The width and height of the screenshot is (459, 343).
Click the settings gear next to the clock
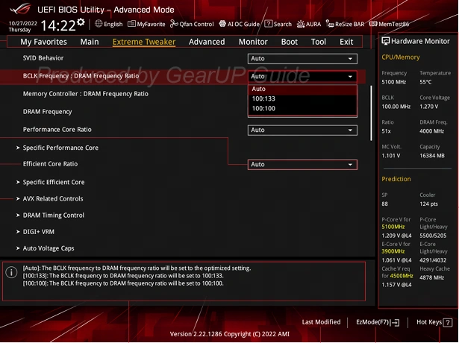coord(81,22)
